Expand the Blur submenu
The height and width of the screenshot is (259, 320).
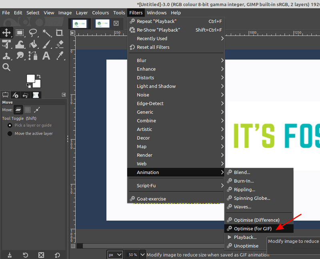(x=176, y=60)
